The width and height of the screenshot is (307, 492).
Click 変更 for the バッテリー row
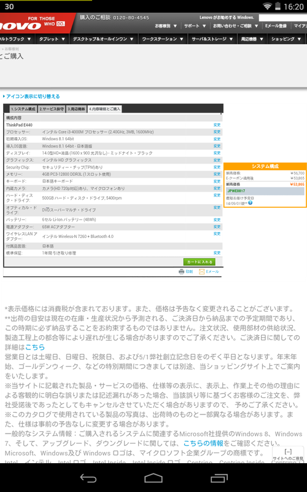(x=217, y=220)
